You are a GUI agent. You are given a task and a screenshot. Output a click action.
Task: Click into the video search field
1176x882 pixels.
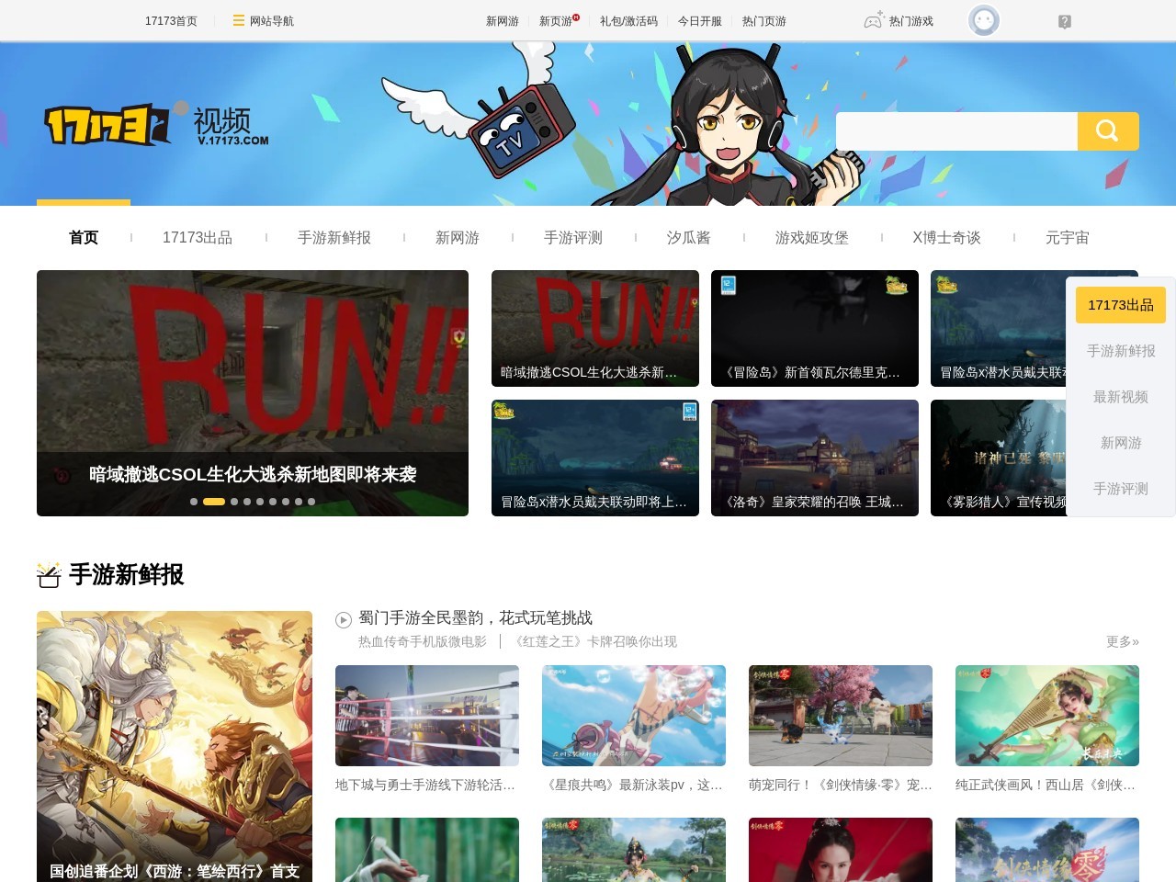955,131
